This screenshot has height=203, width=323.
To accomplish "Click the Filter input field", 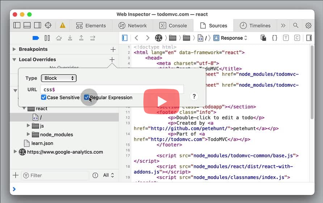I will pyautogui.click(x=55, y=176).
